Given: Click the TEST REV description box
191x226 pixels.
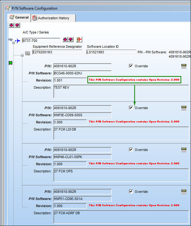Looking at the screenshot, I should coord(121,91).
